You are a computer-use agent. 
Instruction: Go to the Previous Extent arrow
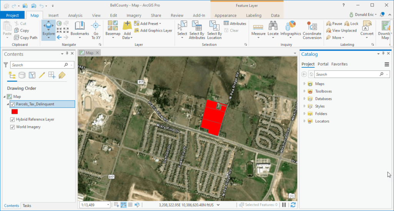(59, 37)
